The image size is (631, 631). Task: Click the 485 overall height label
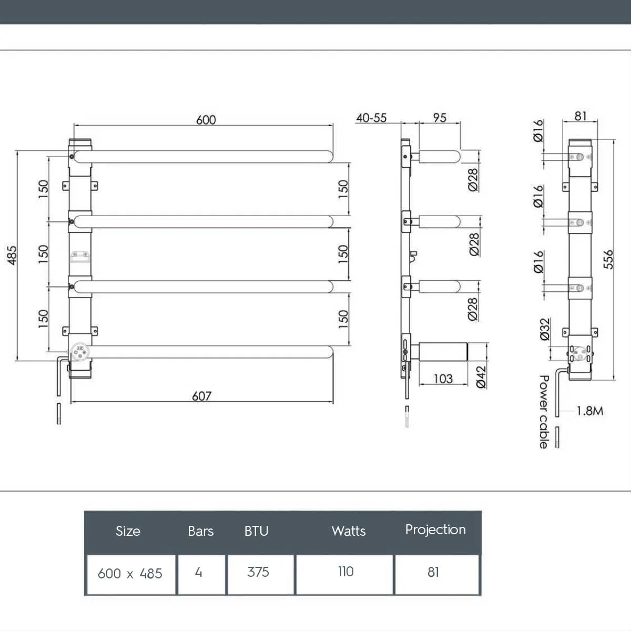12,255
